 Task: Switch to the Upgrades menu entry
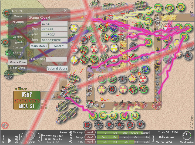[18, 42]
